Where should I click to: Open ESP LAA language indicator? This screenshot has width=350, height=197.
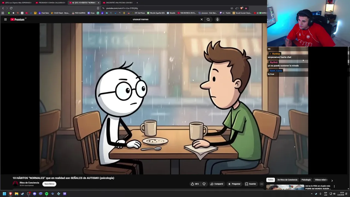point(326,194)
